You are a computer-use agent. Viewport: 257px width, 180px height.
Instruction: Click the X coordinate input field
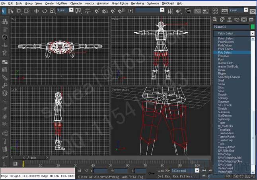(x=101, y=171)
